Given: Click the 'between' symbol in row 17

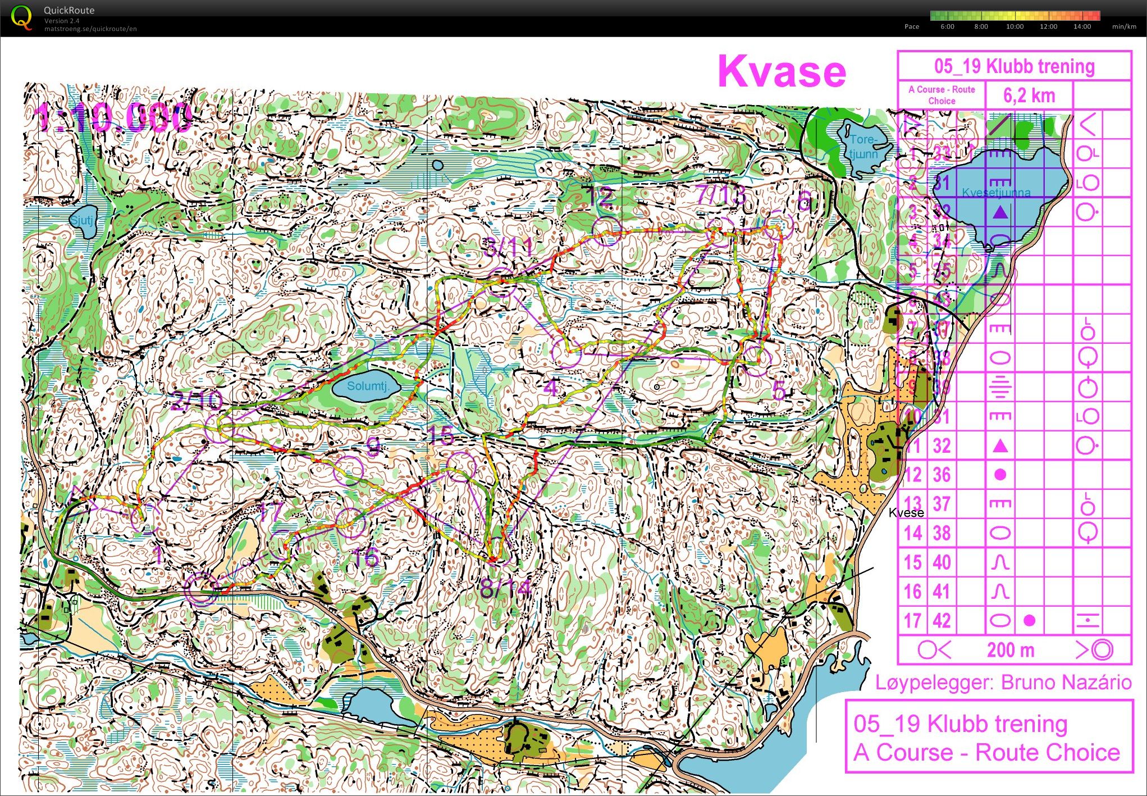Looking at the screenshot, I should point(1087,620).
